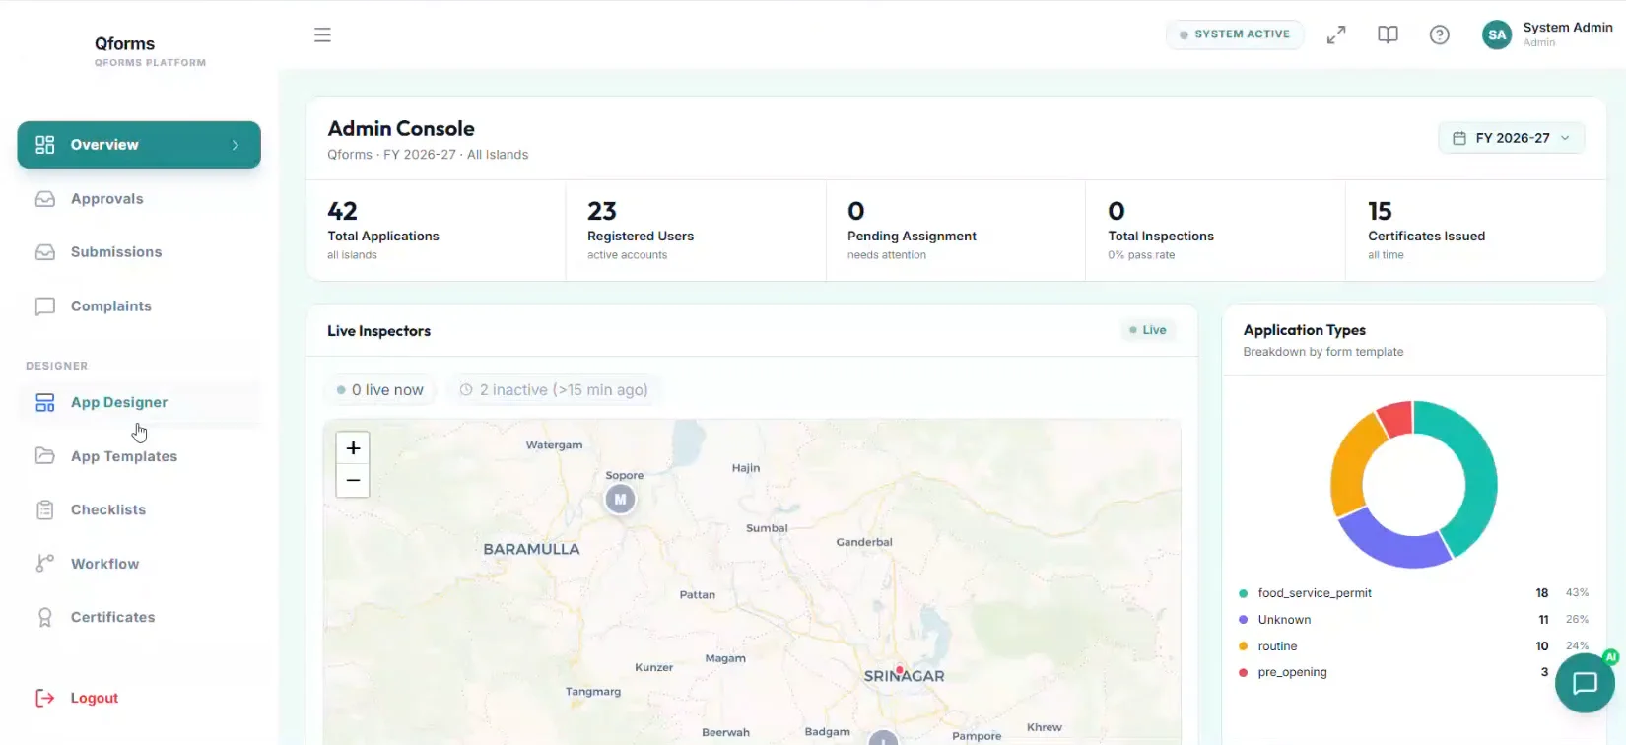Click the App Templates folder icon
The image size is (1626, 745).
click(44, 456)
